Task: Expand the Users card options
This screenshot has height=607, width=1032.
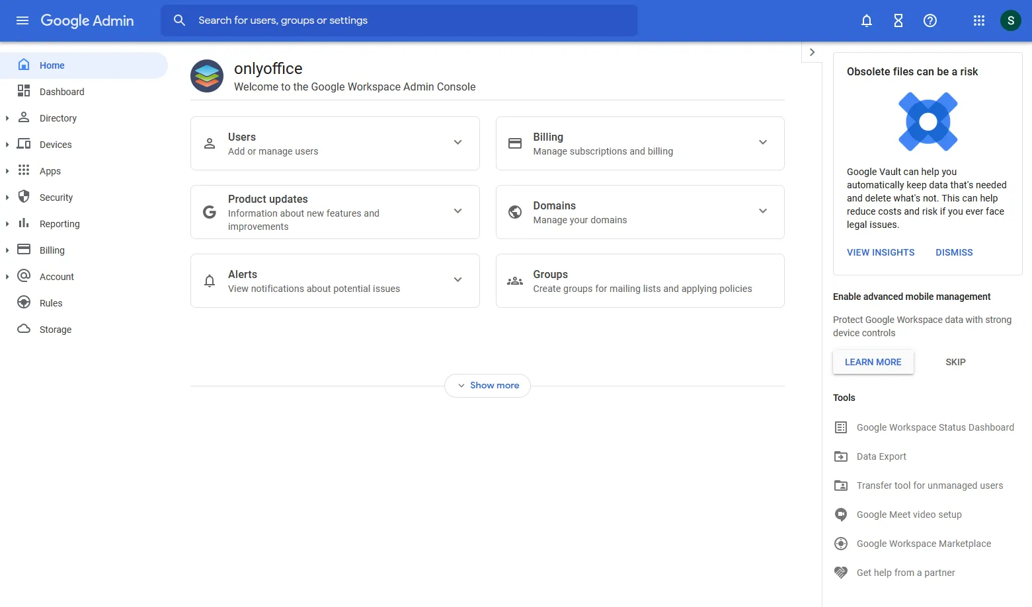Action: (x=457, y=142)
